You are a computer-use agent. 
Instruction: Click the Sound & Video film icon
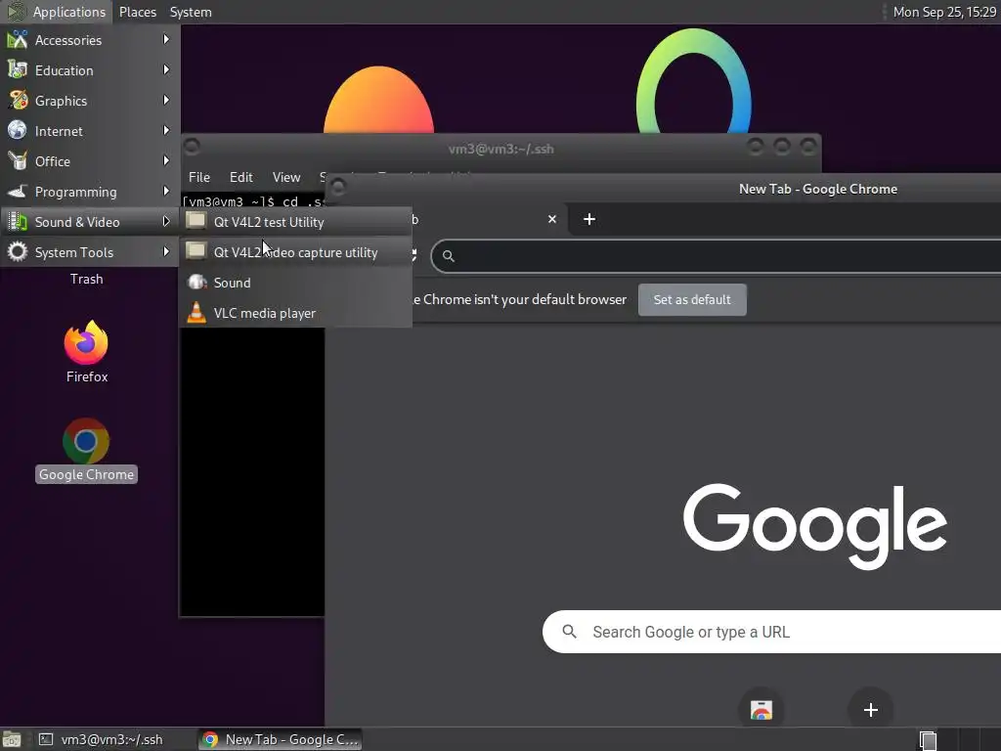coord(18,222)
